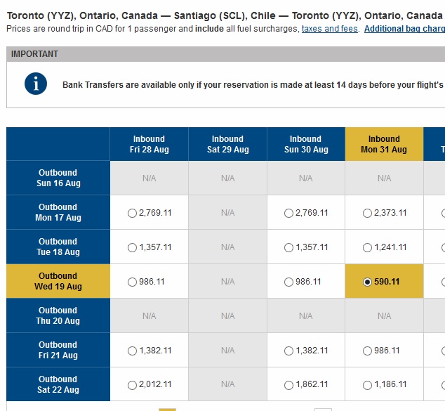Select the 2,373.11 fare for Mon 31 Aug
Image resolution: width=445 pixels, height=411 pixels.
[368, 213]
